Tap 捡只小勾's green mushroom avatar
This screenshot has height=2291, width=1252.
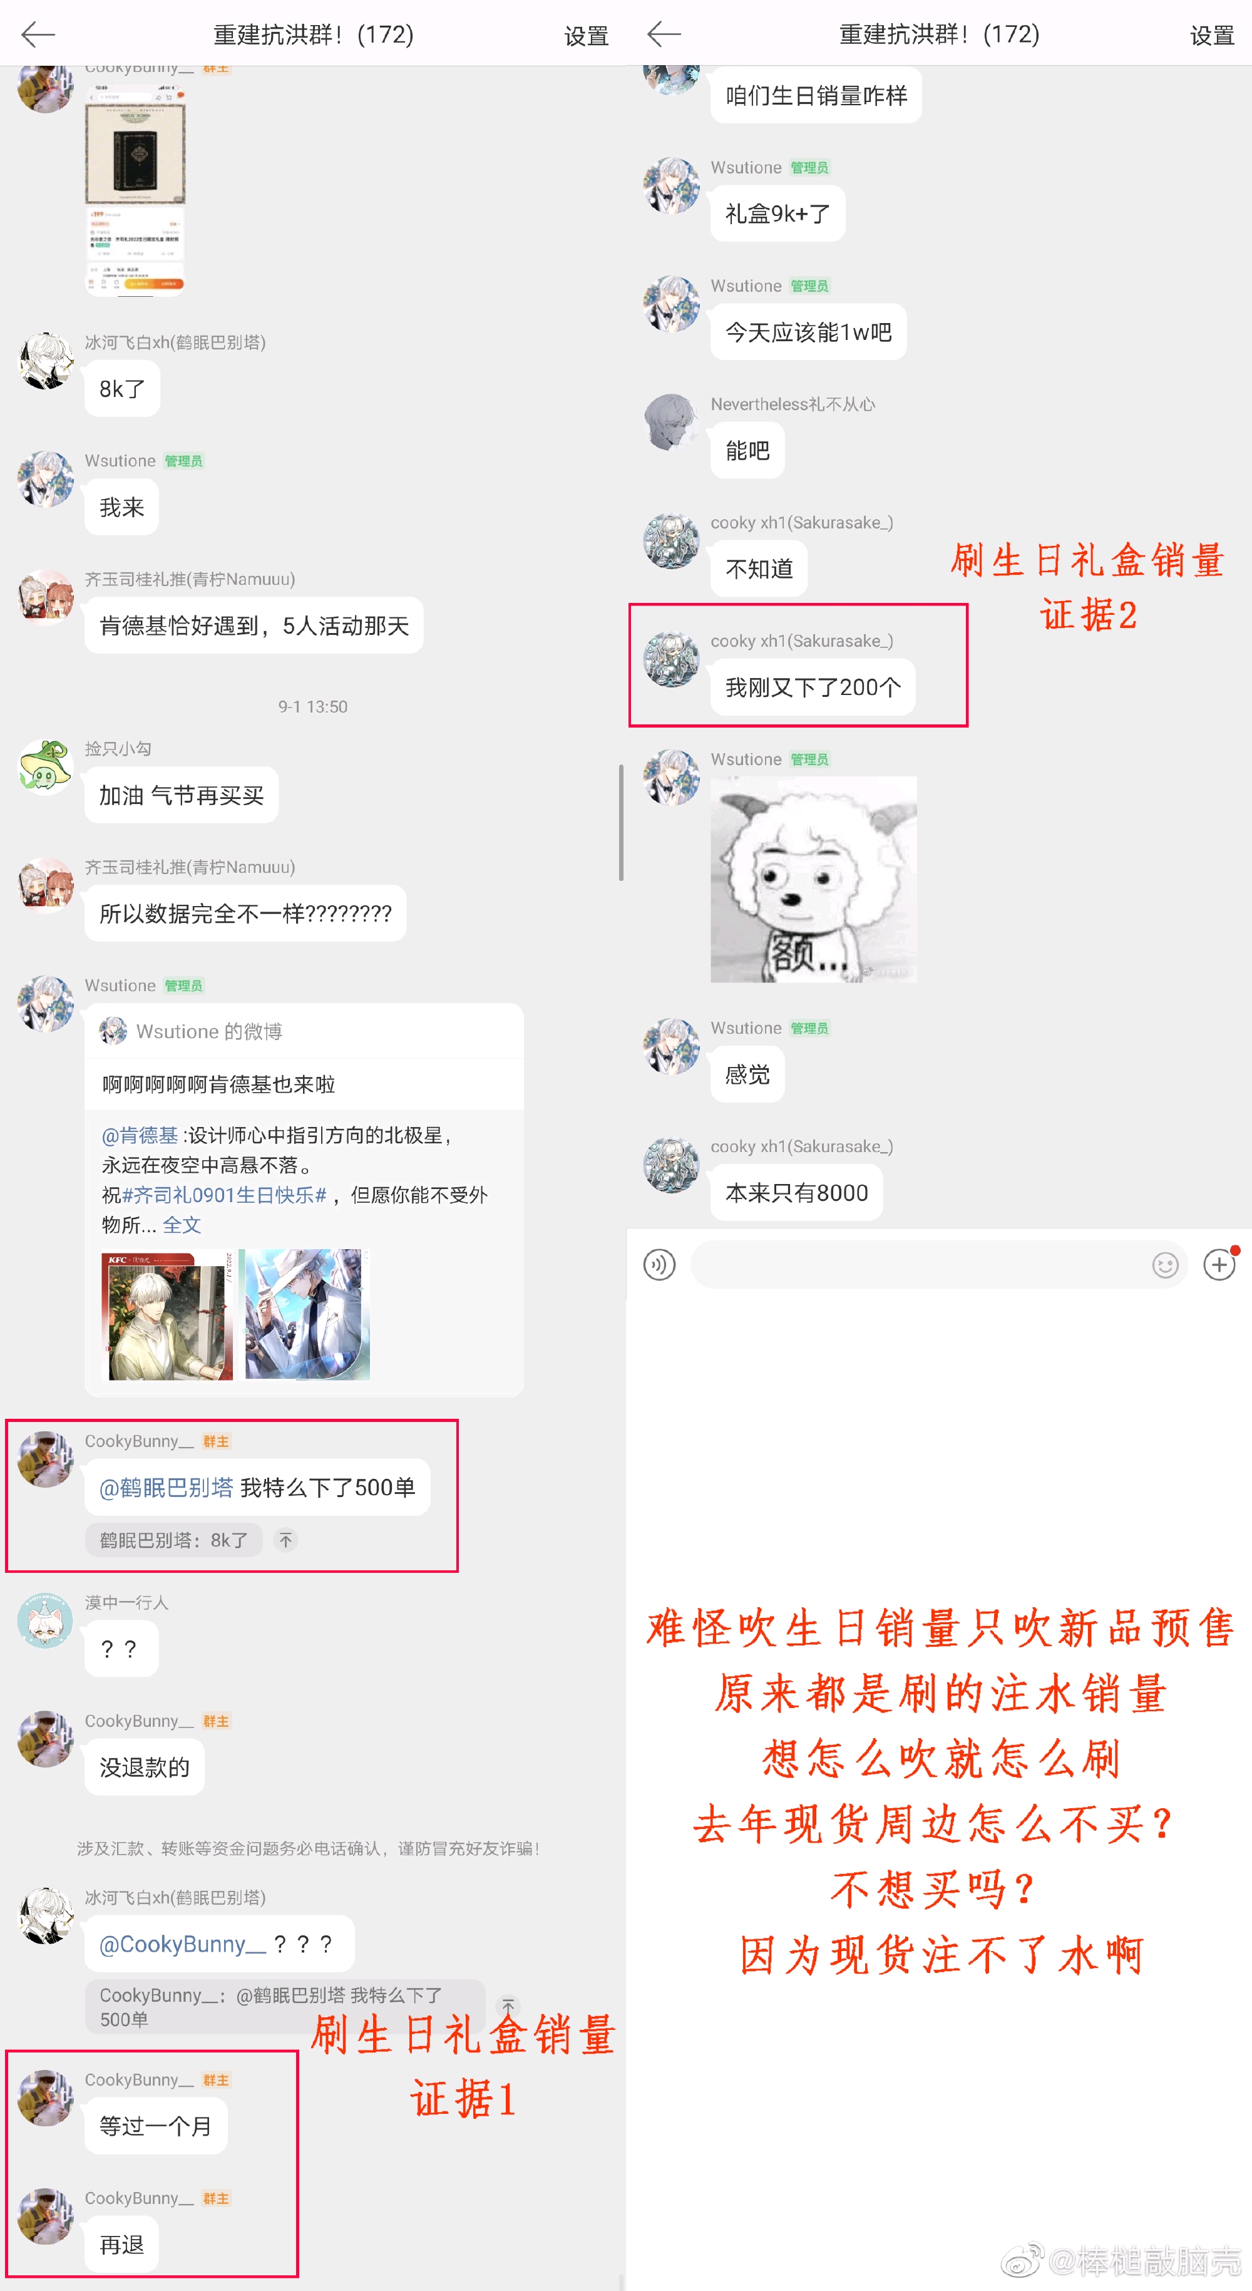point(45,766)
